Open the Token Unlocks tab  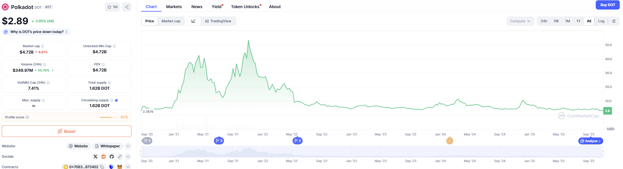coord(245,7)
